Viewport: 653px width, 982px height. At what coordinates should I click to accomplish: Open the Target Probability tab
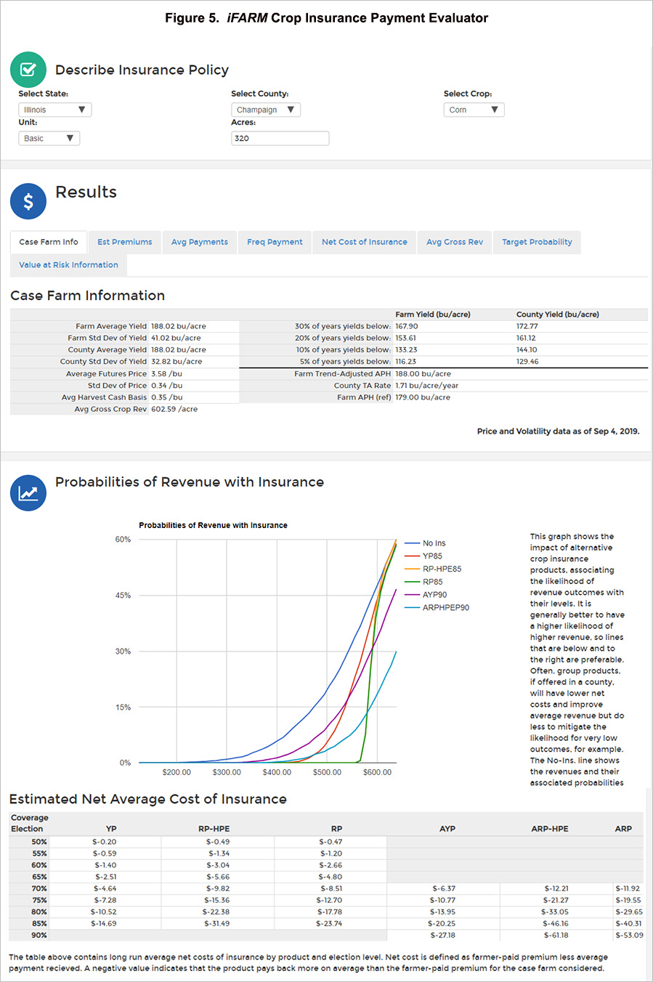coord(537,242)
